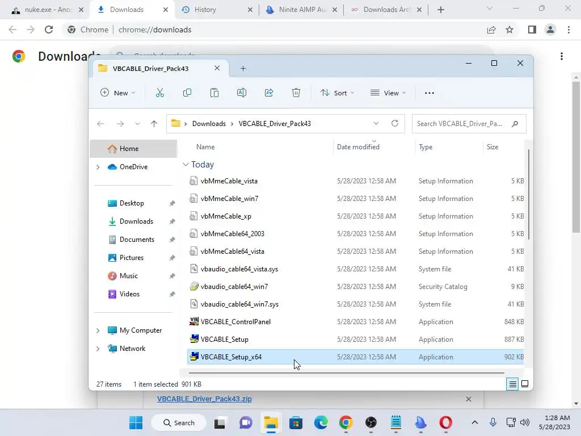Click the Delete trash icon in Explorer toolbar
Screen dimensions: 581x436
tap(296, 93)
